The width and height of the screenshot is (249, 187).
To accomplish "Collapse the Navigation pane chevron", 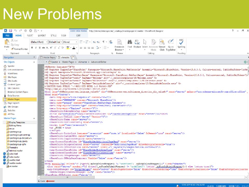I will (34, 57).
